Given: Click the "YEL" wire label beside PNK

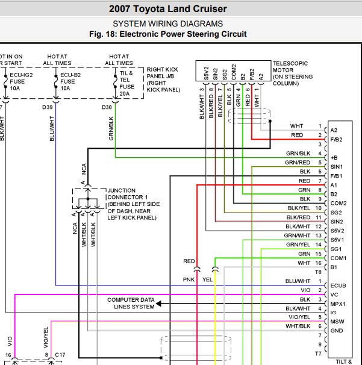Looking at the screenshot, I should pos(207,279).
